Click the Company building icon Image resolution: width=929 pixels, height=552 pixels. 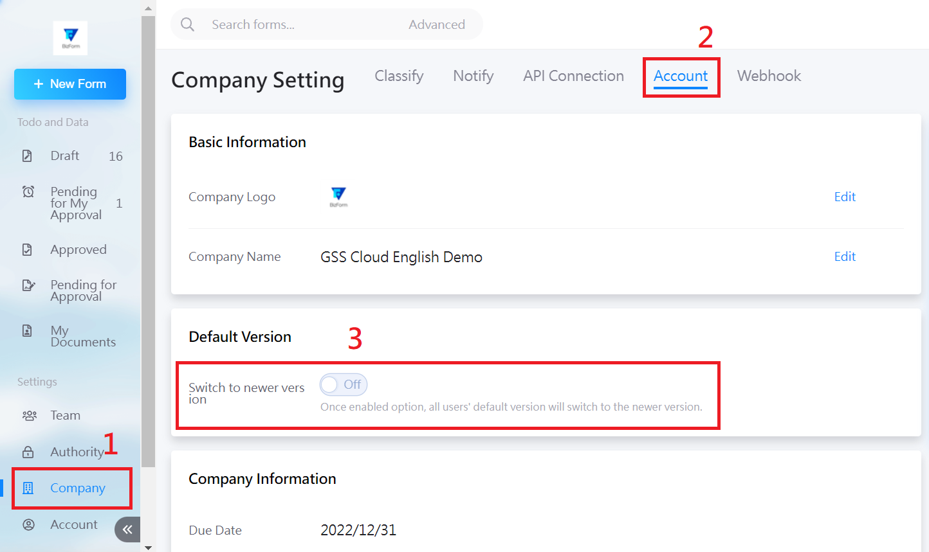tap(28, 488)
